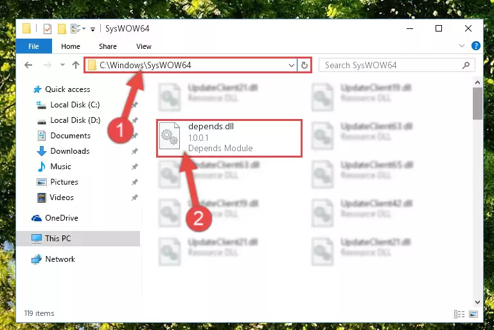Open Music folder in sidebar

(x=60, y=167)
